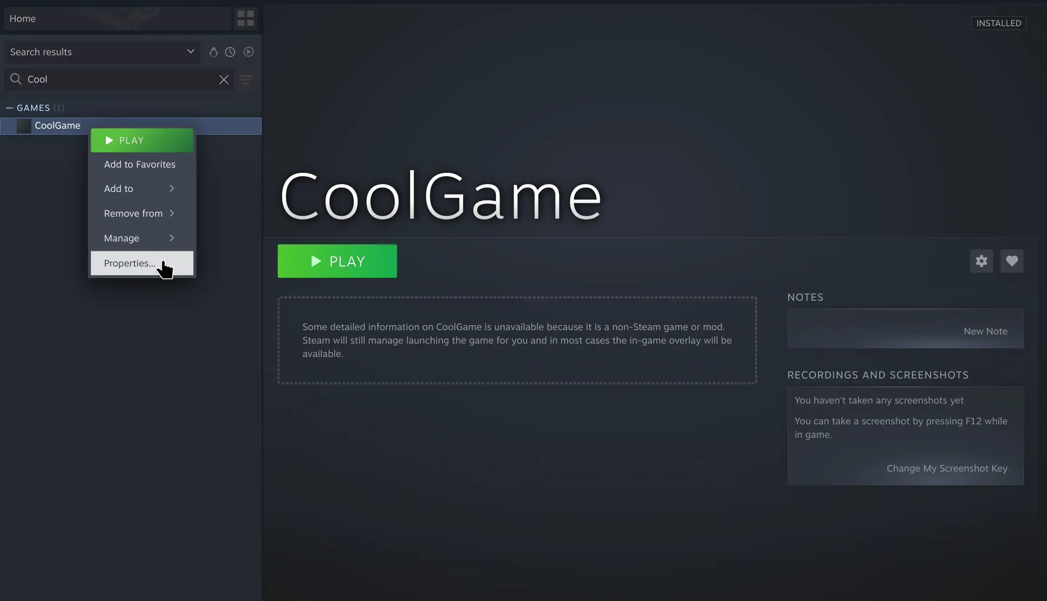Expand the Remove from submenu
This screenshot has height=601, width=1047.
pos(134,213)
